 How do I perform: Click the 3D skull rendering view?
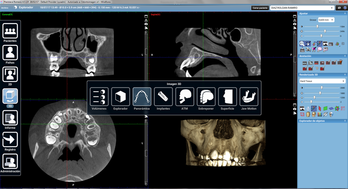coord(223,143)
